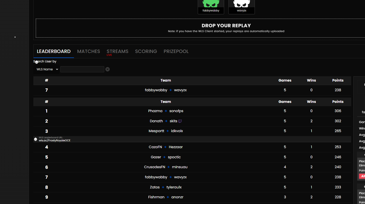Click the WLS logo beside the leaderboard URL
Image resolution: width=365 pixels, height=204 pixels.
[x=36, y=139]
